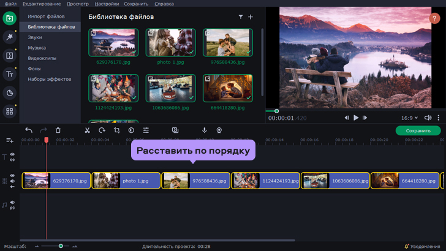Click the green Сохранить button
446x251 pixels.
pos(418,130)
